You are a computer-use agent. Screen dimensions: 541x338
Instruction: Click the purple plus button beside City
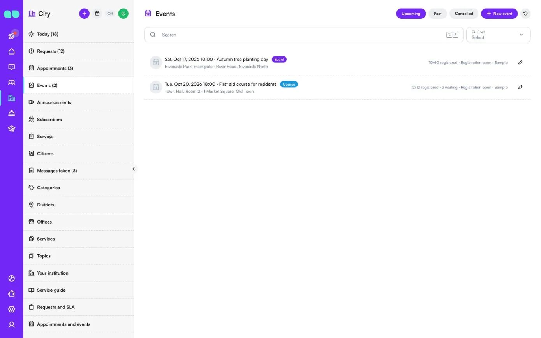[x=84, y=14]
